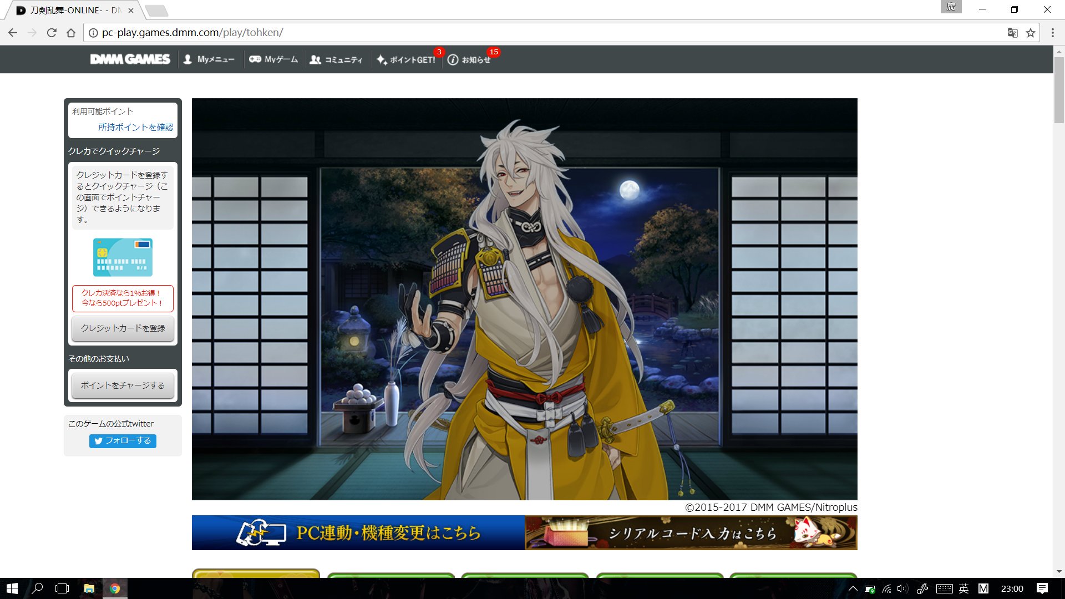
Task: Open File Explorer from taskbar
Action: pyautogui.click(x=89, y=588)
